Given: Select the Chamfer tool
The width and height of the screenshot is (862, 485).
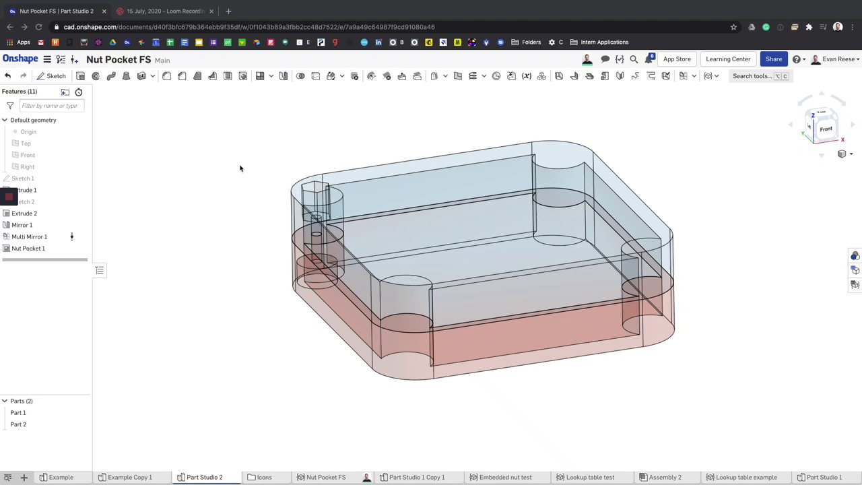Looking at the screenshot, I should [x=182, y=76].
